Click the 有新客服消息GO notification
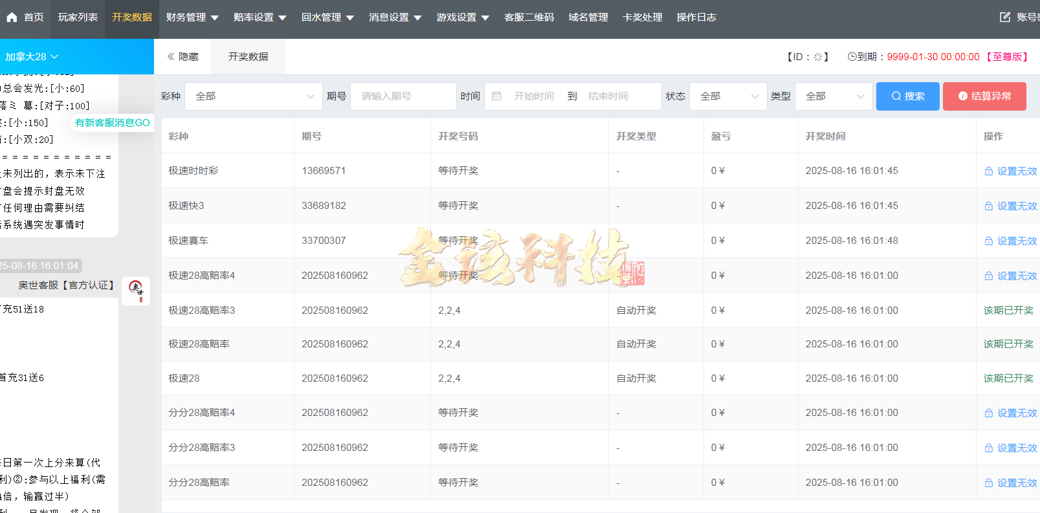This screenshot has height=513, width=1040. click(x=112, y=123)
